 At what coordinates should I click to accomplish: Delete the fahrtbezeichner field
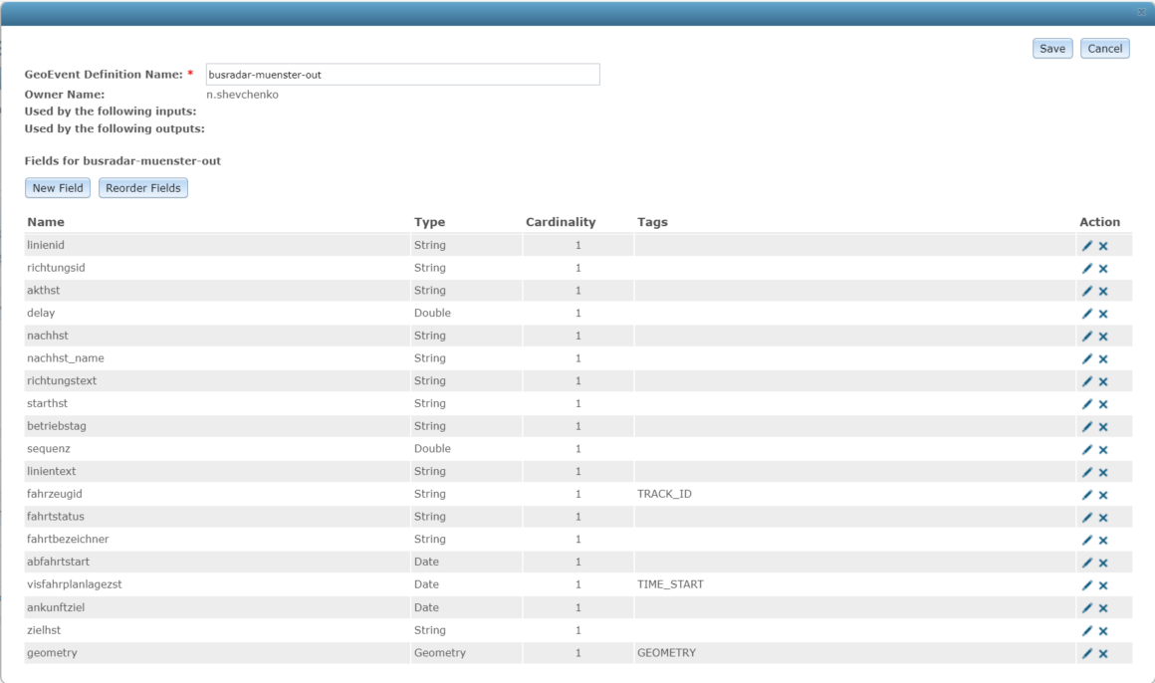click(1103, 541)
